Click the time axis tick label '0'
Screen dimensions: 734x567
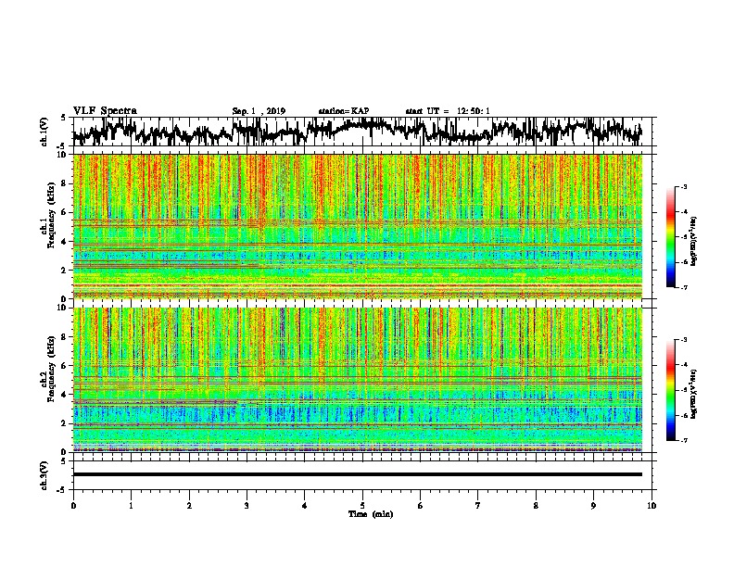73,506
